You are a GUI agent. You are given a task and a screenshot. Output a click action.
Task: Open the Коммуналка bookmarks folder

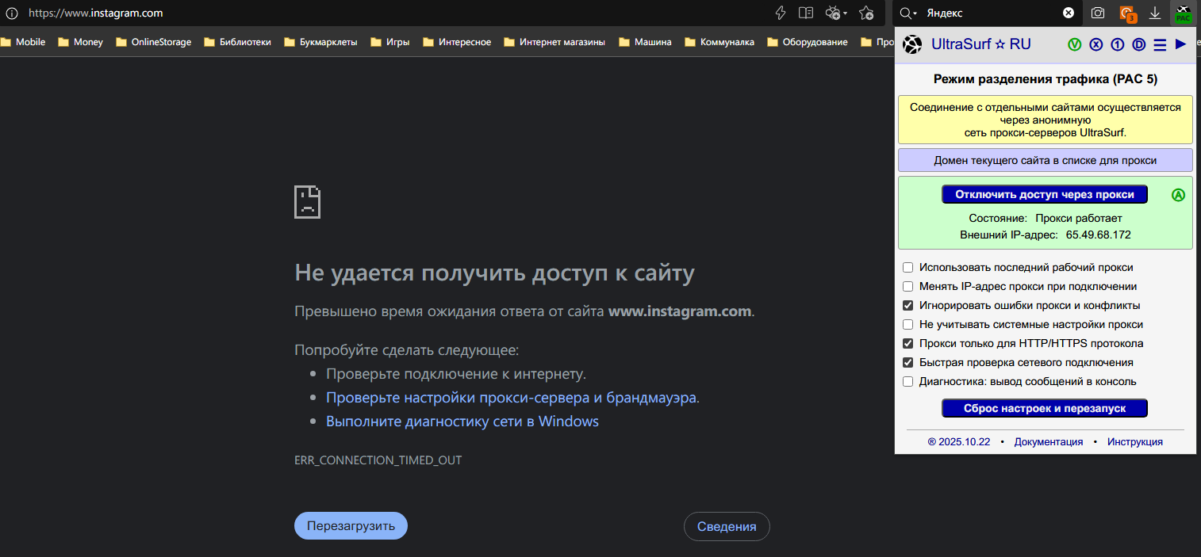coord(719,42)
